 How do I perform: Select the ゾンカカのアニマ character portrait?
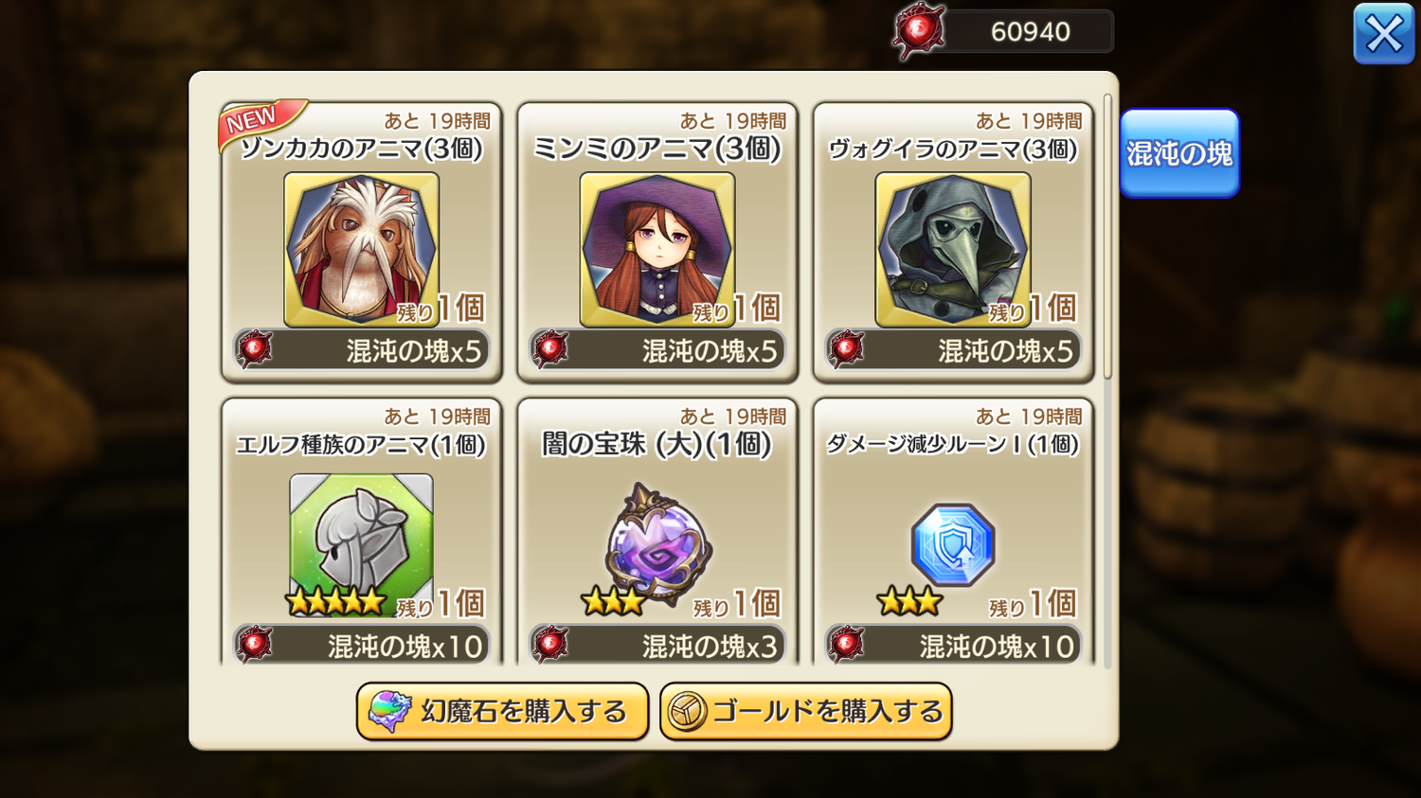(361, 250)
